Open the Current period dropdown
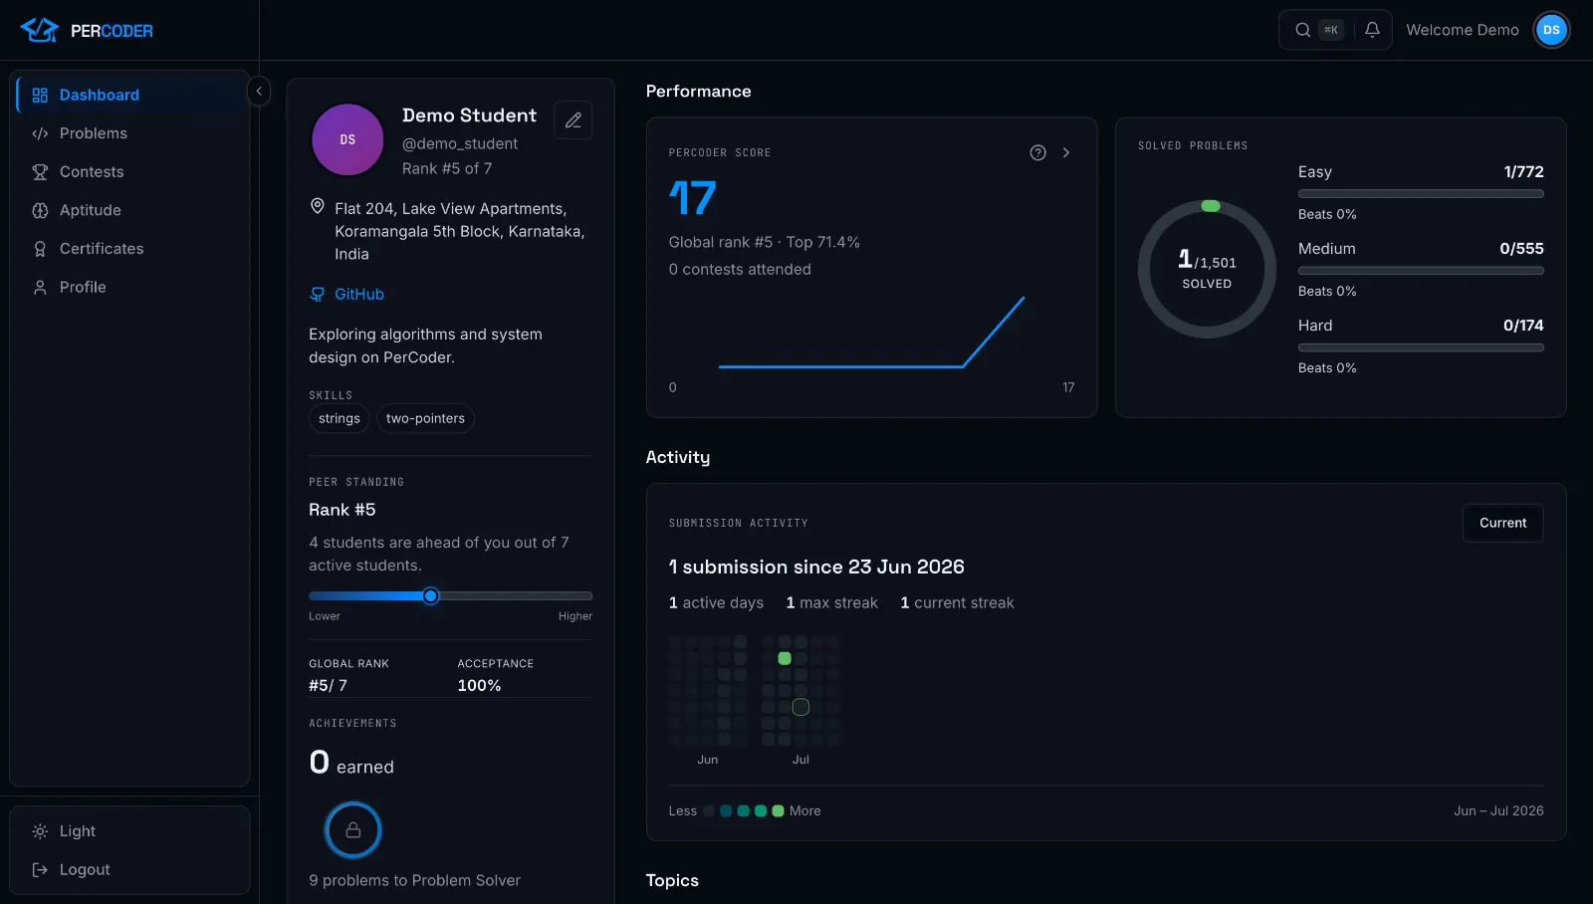Image resolution: width=1593 pixels, height=904 pixels. pyautogui.click(x=1502, y=524)
